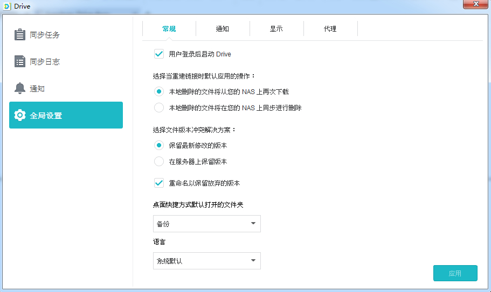The image size is (491, 292).
Task: Switch to the 通知 tab
Action: tap(223, 29)
